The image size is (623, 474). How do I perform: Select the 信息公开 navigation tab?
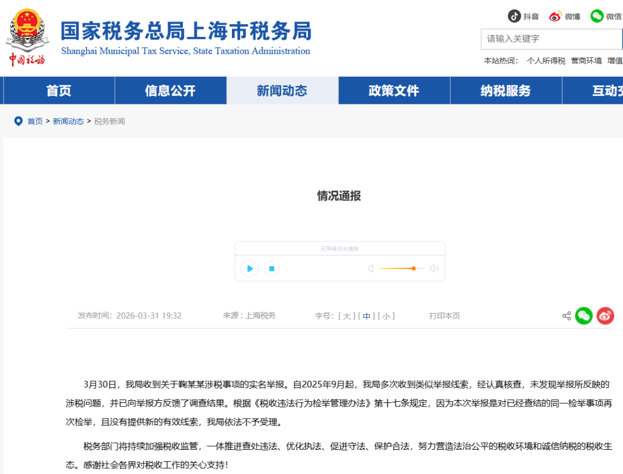coord(170,90)
